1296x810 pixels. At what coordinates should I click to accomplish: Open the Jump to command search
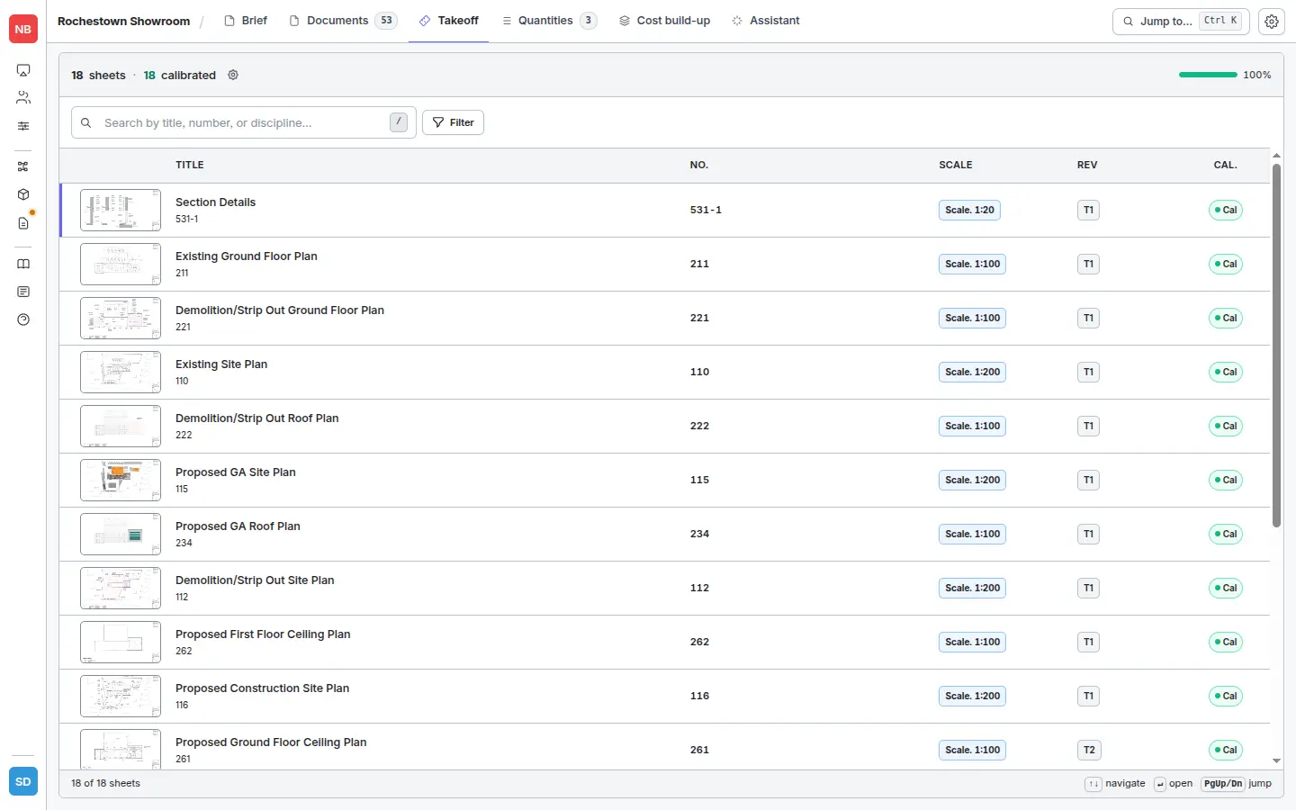(1181, 21)
